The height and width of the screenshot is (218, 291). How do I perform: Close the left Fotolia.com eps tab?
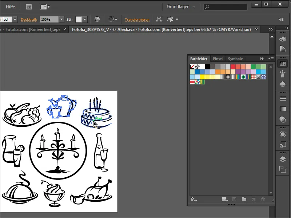pyautogui.click(x=65, y=29)
